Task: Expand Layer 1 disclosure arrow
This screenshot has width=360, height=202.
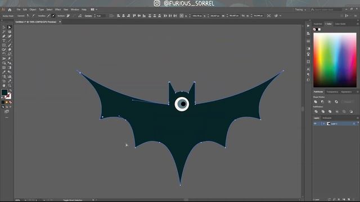Action: [324, 123]
